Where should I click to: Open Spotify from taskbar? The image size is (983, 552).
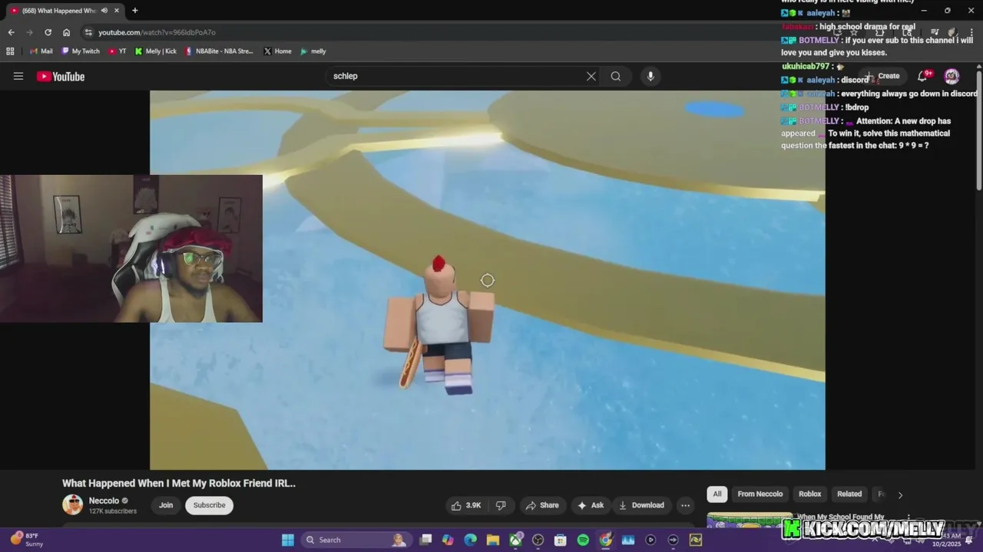tap(583, 540)
